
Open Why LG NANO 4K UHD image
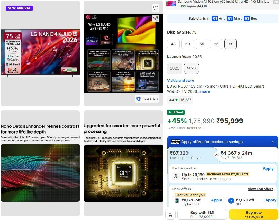(124, 53)
